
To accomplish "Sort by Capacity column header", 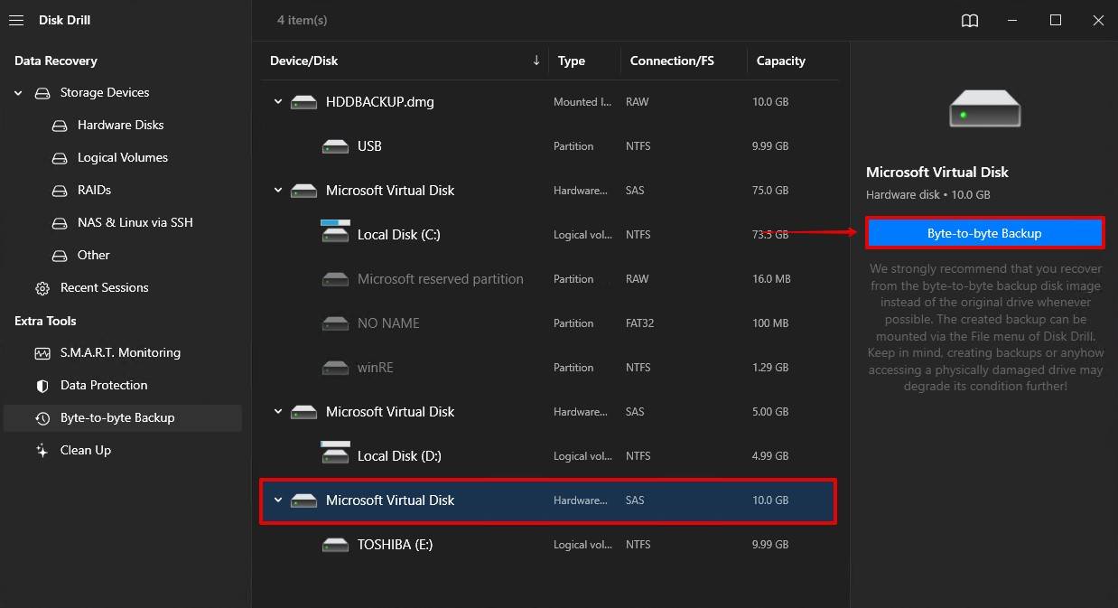I will (x=781, y=61).
